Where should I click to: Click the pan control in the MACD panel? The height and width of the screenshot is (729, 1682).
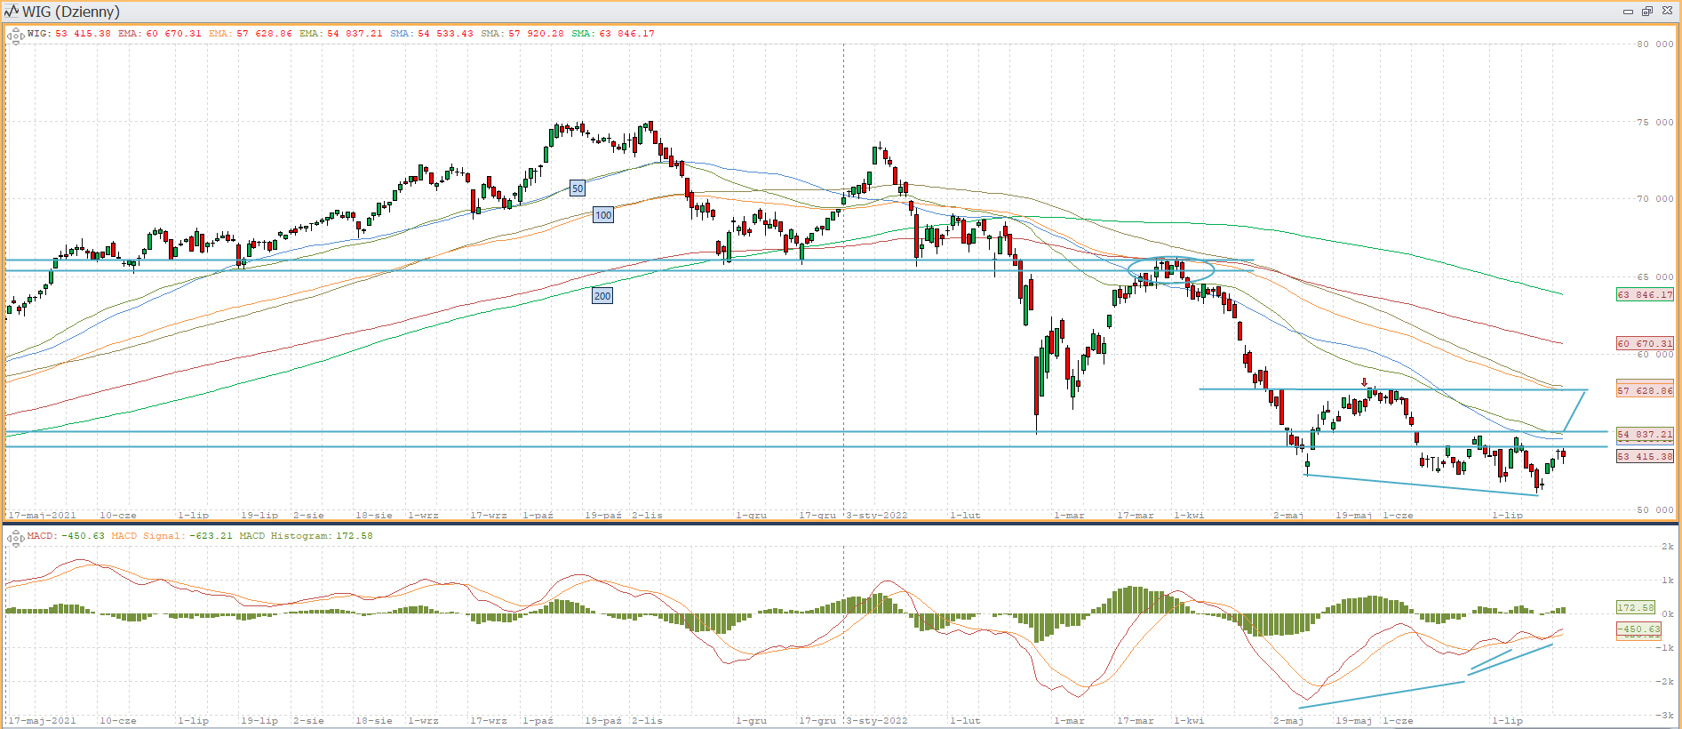[16, 539]
